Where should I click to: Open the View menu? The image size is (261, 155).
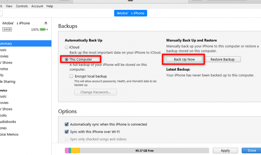pyautogui.click(x=9, y=6)
